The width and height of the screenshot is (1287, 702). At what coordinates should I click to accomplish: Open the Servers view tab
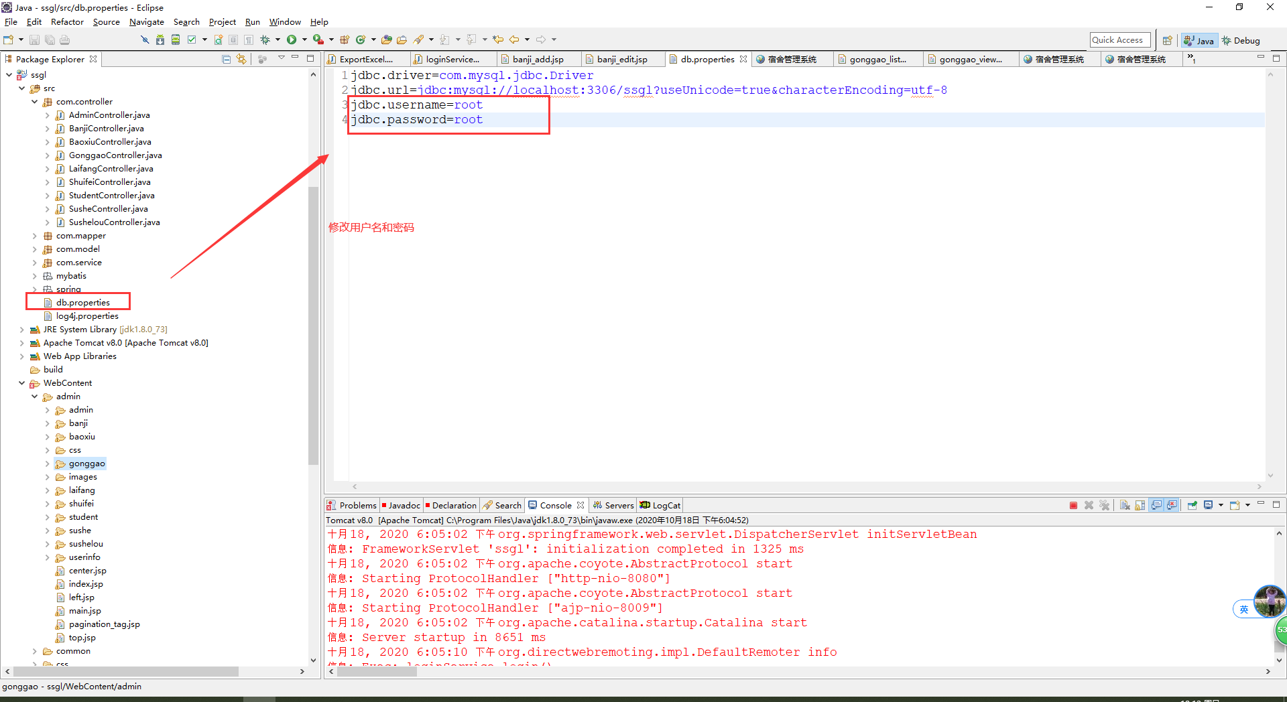(x=613, y=506)
